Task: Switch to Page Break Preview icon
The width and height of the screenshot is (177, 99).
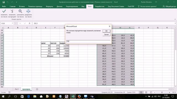Action: pos(151,92)
